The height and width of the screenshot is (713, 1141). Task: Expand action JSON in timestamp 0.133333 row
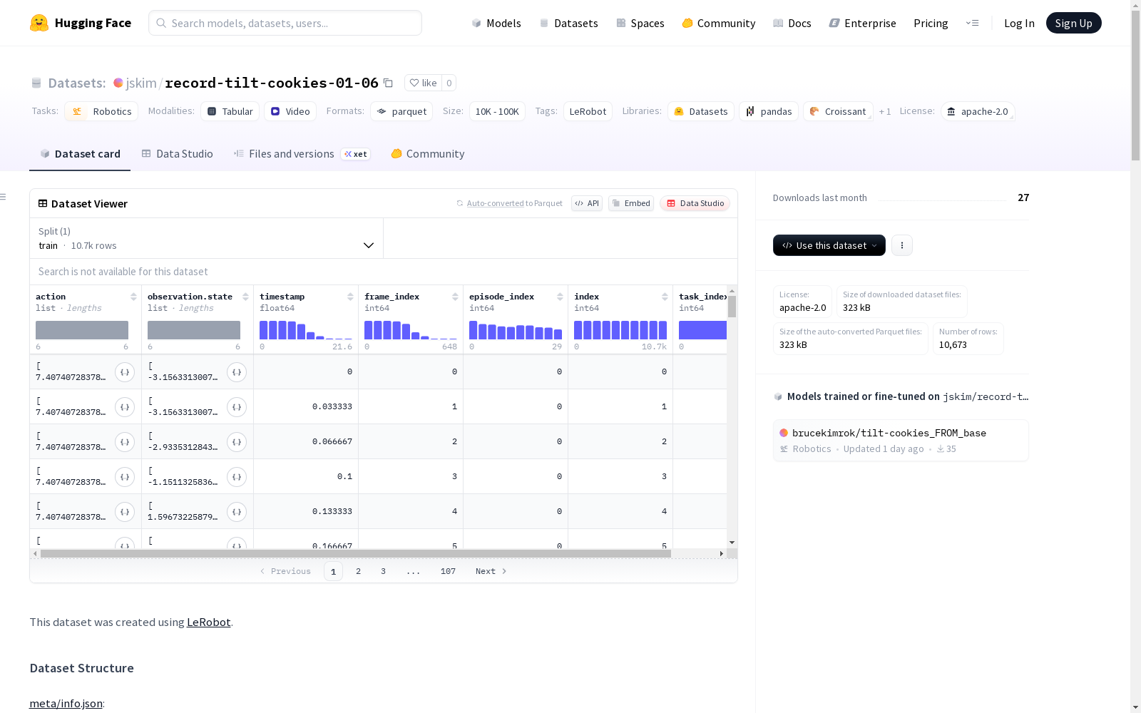pyautogui.click(x=125, y=512)
